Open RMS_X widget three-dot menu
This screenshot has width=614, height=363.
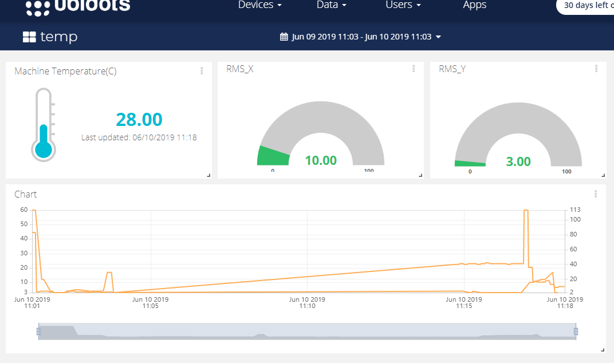pyautogui.click(x=414, y=69)
